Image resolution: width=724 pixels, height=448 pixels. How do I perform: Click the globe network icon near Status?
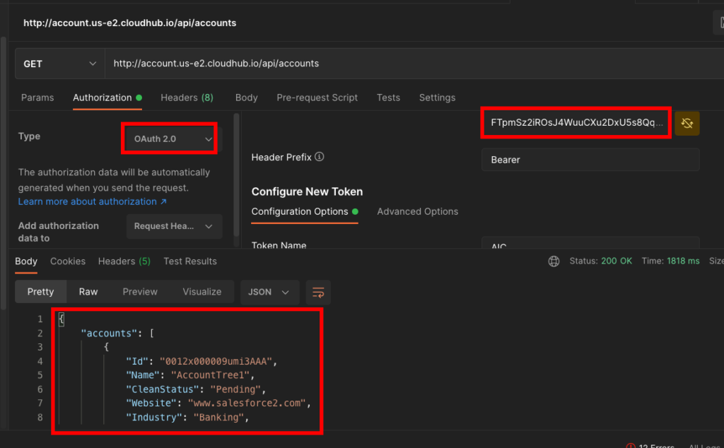[x=554, y=261]
